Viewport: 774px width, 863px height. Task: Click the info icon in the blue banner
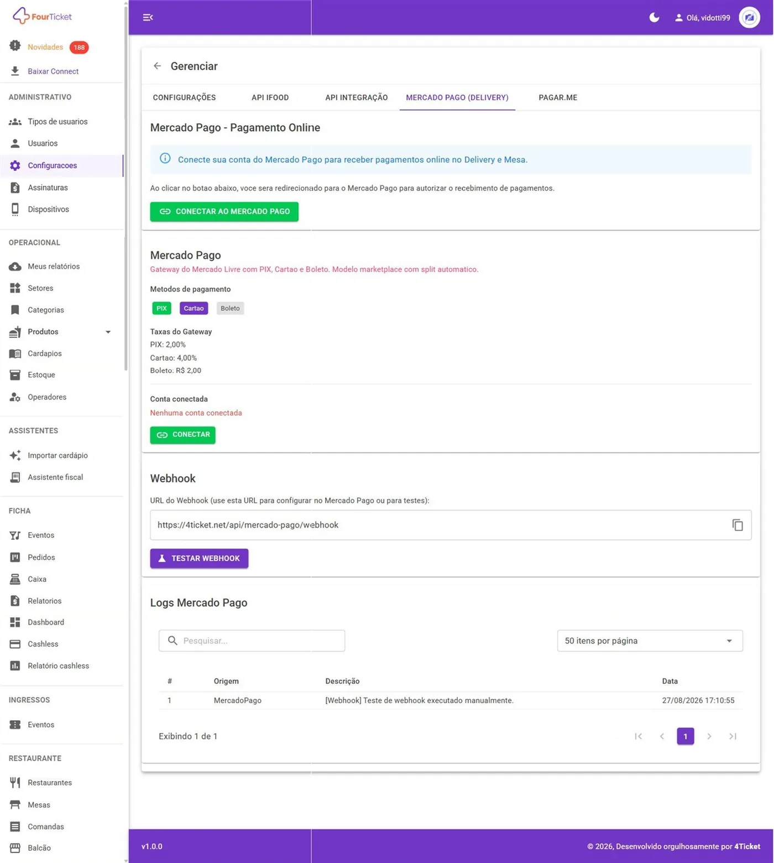(165, 159)
